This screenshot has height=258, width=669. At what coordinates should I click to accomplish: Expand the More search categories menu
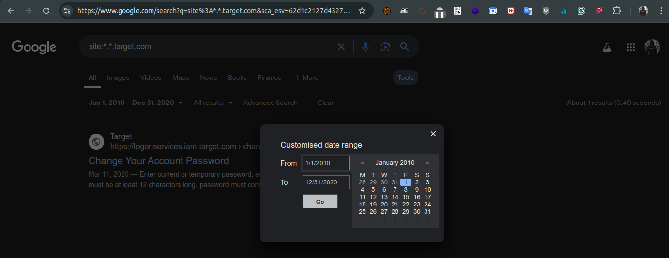307,77
